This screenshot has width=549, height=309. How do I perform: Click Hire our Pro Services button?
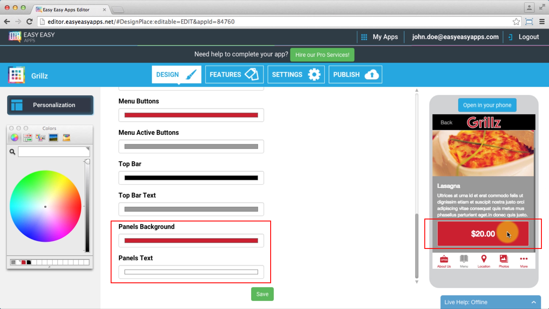tap(322, 55)
